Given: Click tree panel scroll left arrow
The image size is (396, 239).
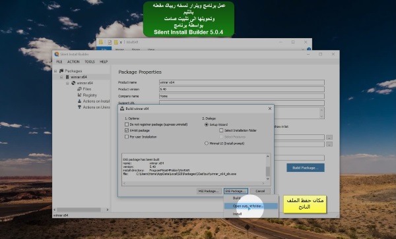Looking at the screenshot, I should coord(55,209).
